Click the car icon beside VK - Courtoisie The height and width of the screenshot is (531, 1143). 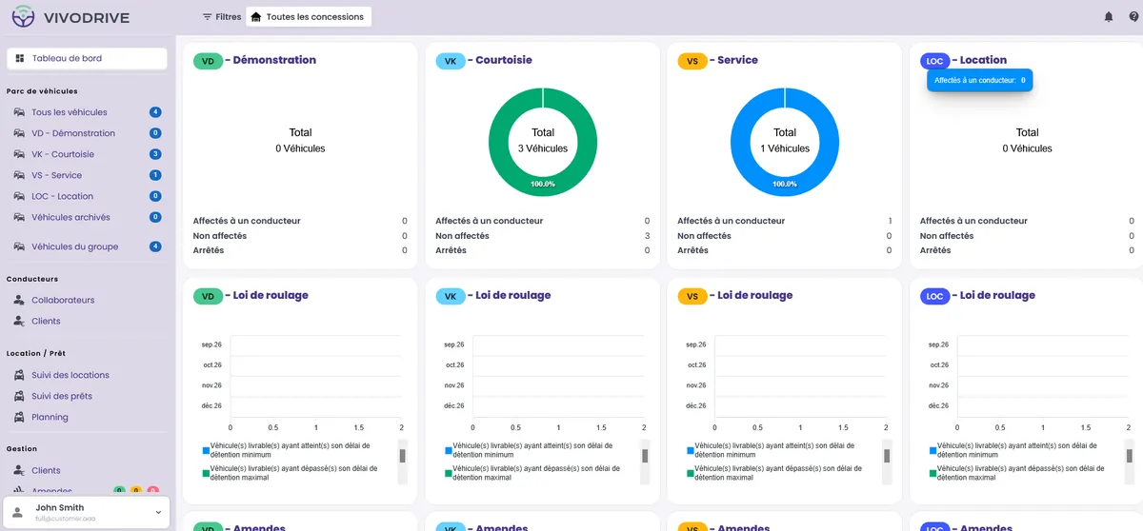[x=20, y=154]
